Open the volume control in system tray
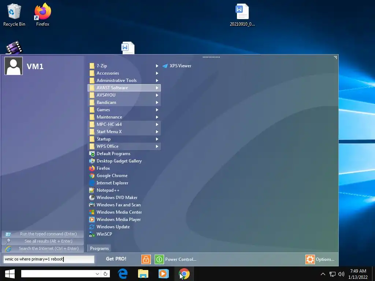This screenshot has width=375, height=281. point(342,274)
